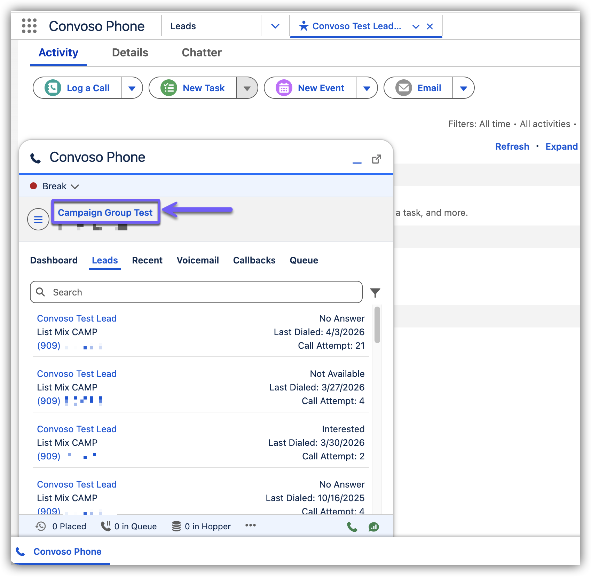Screen dimensions: 591x577
Task: Click the green phone dial icon
Action: (352, 527)
